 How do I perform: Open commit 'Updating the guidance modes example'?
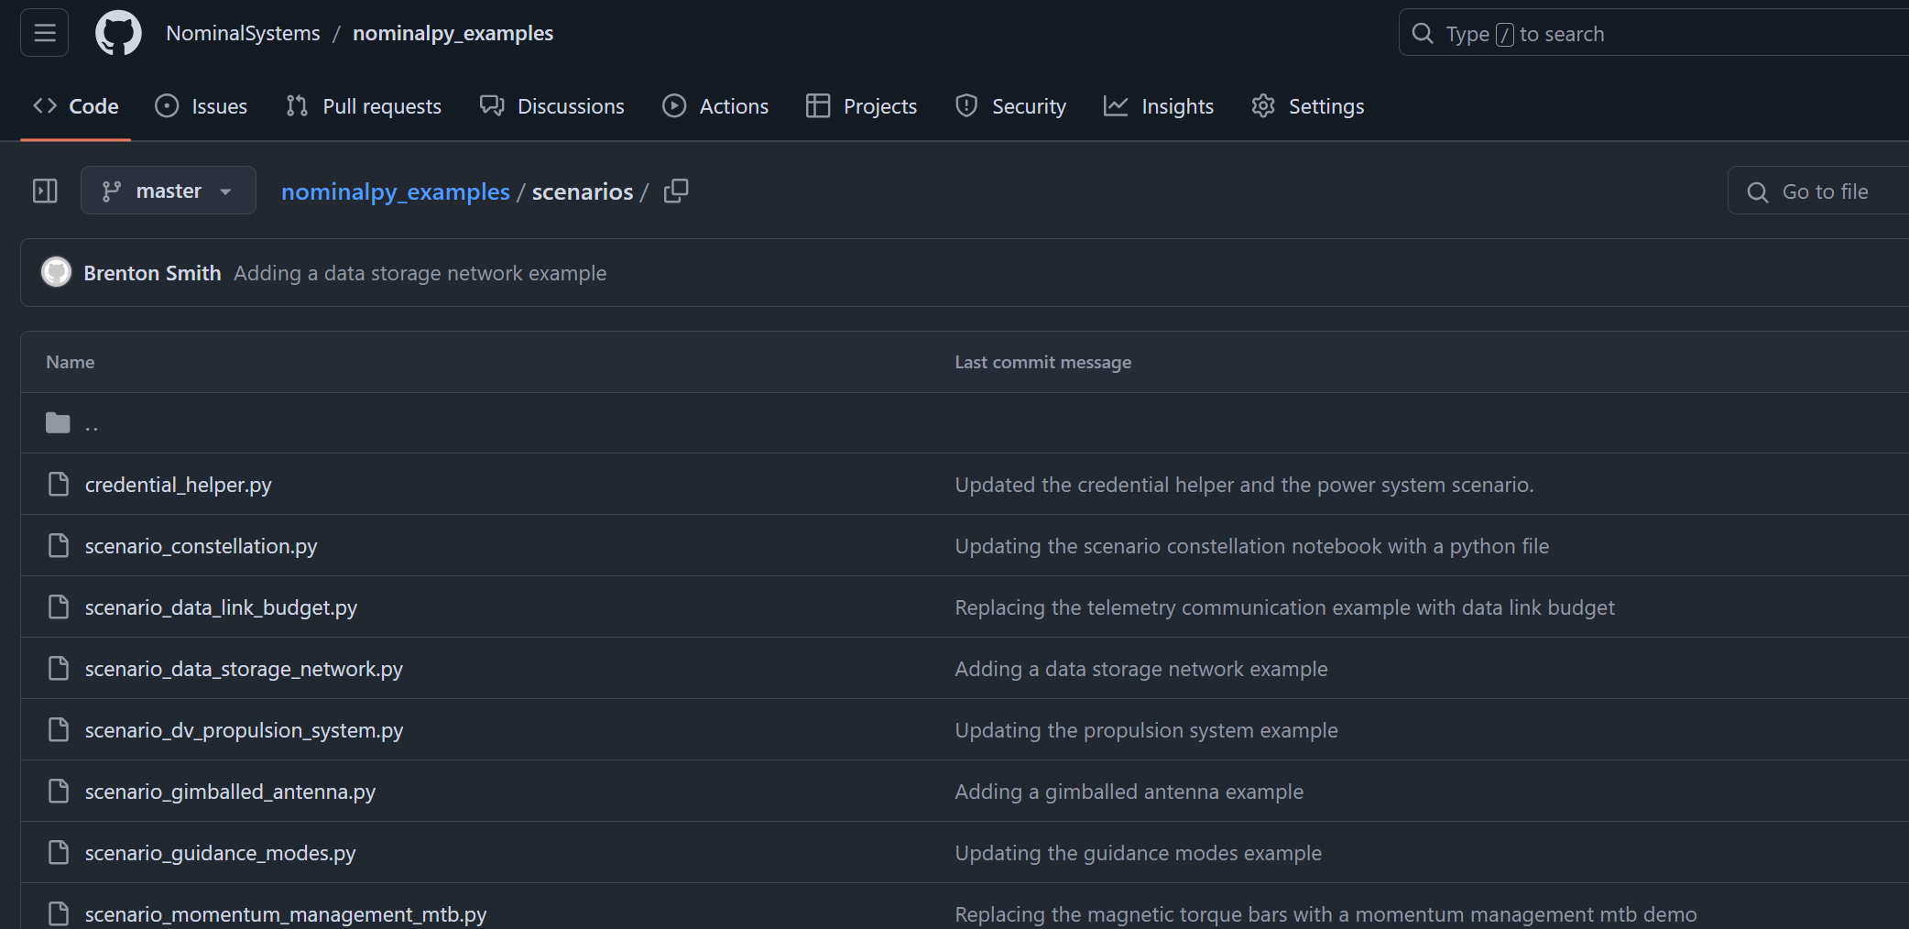(x=1139, y=853)
